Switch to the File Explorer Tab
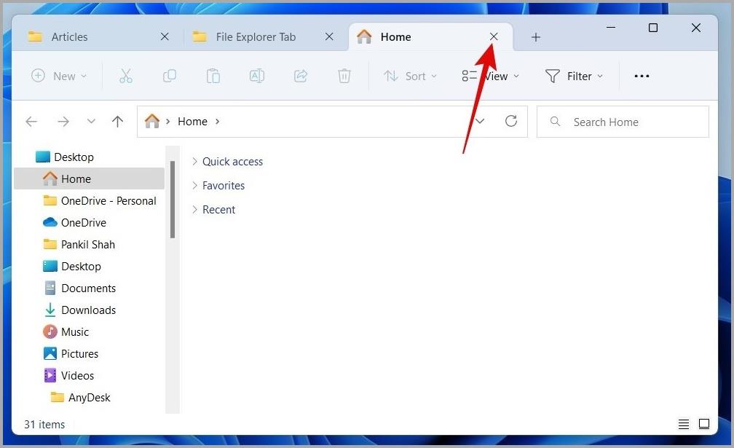The image size is (734, 448). pos(266,36)
